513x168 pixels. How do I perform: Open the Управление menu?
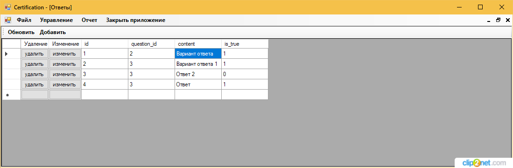56,20
